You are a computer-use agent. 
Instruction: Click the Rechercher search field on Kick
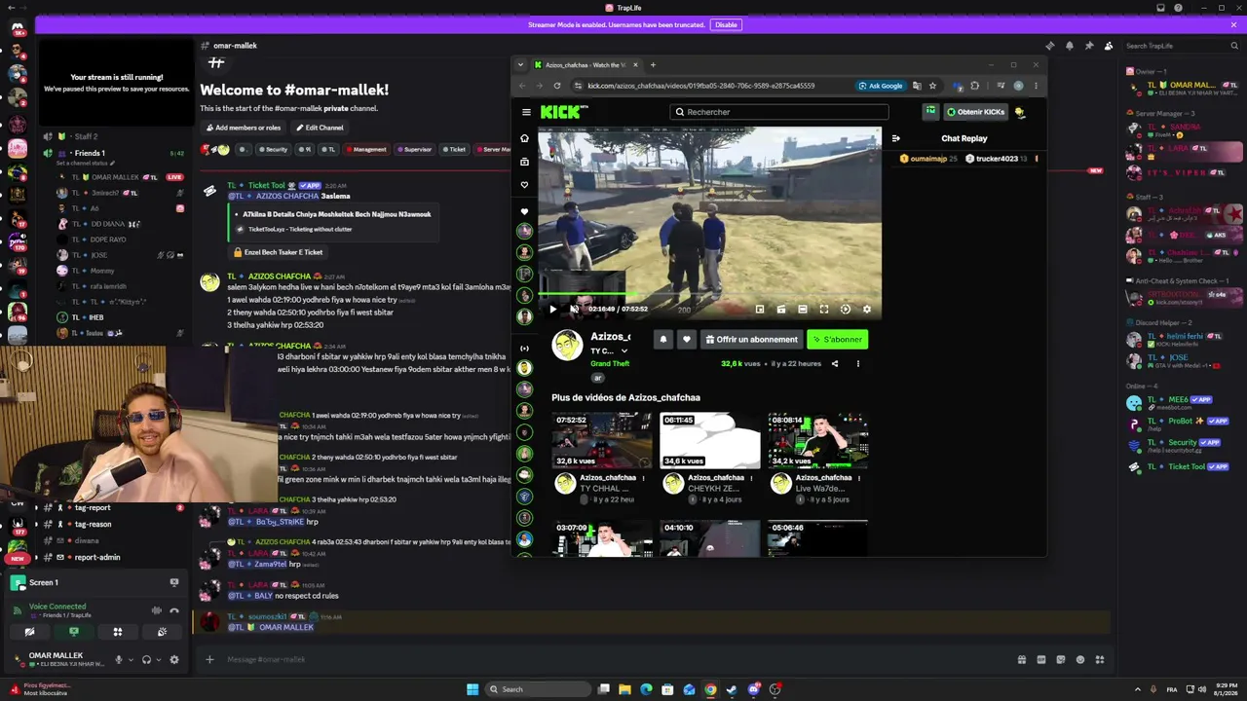[x=779, y=112]
